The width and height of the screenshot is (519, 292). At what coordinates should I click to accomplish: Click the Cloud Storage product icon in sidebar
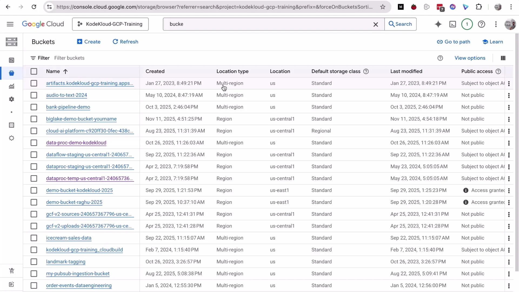11,42
